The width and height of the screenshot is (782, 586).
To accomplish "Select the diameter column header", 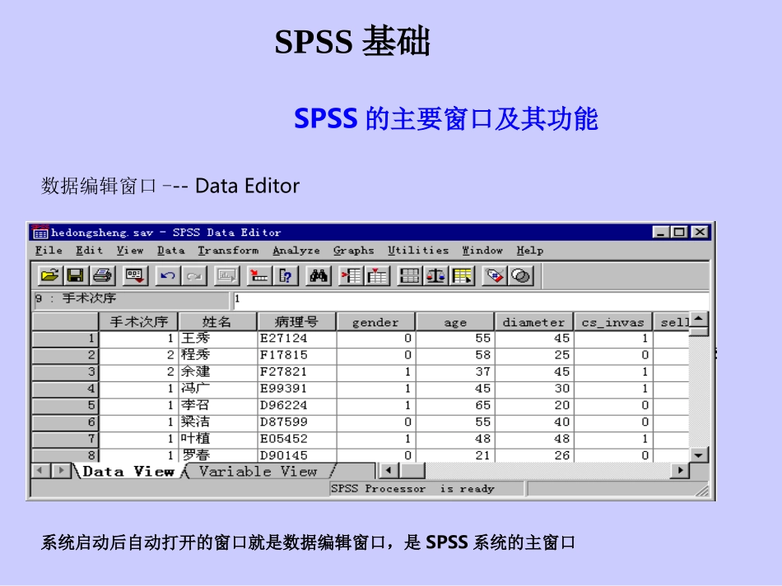I will (x=534, y=322).
